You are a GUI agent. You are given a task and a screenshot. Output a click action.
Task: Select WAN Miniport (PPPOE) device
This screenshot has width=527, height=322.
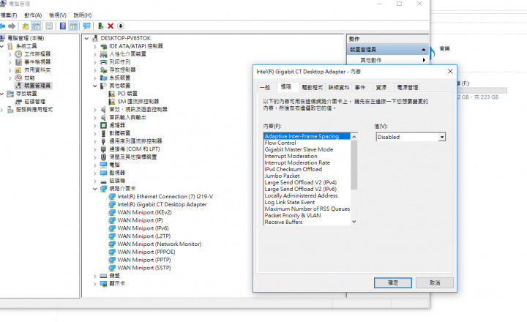click(146, 252)
